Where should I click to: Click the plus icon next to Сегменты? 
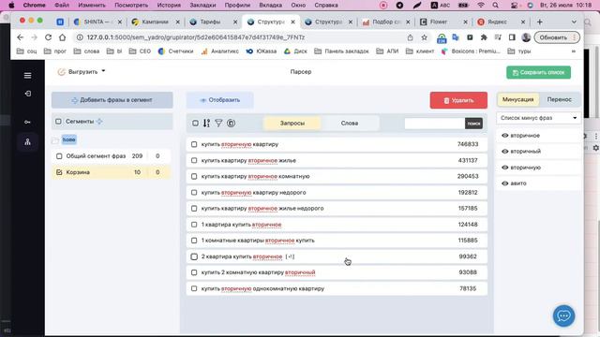coord(99,121)
